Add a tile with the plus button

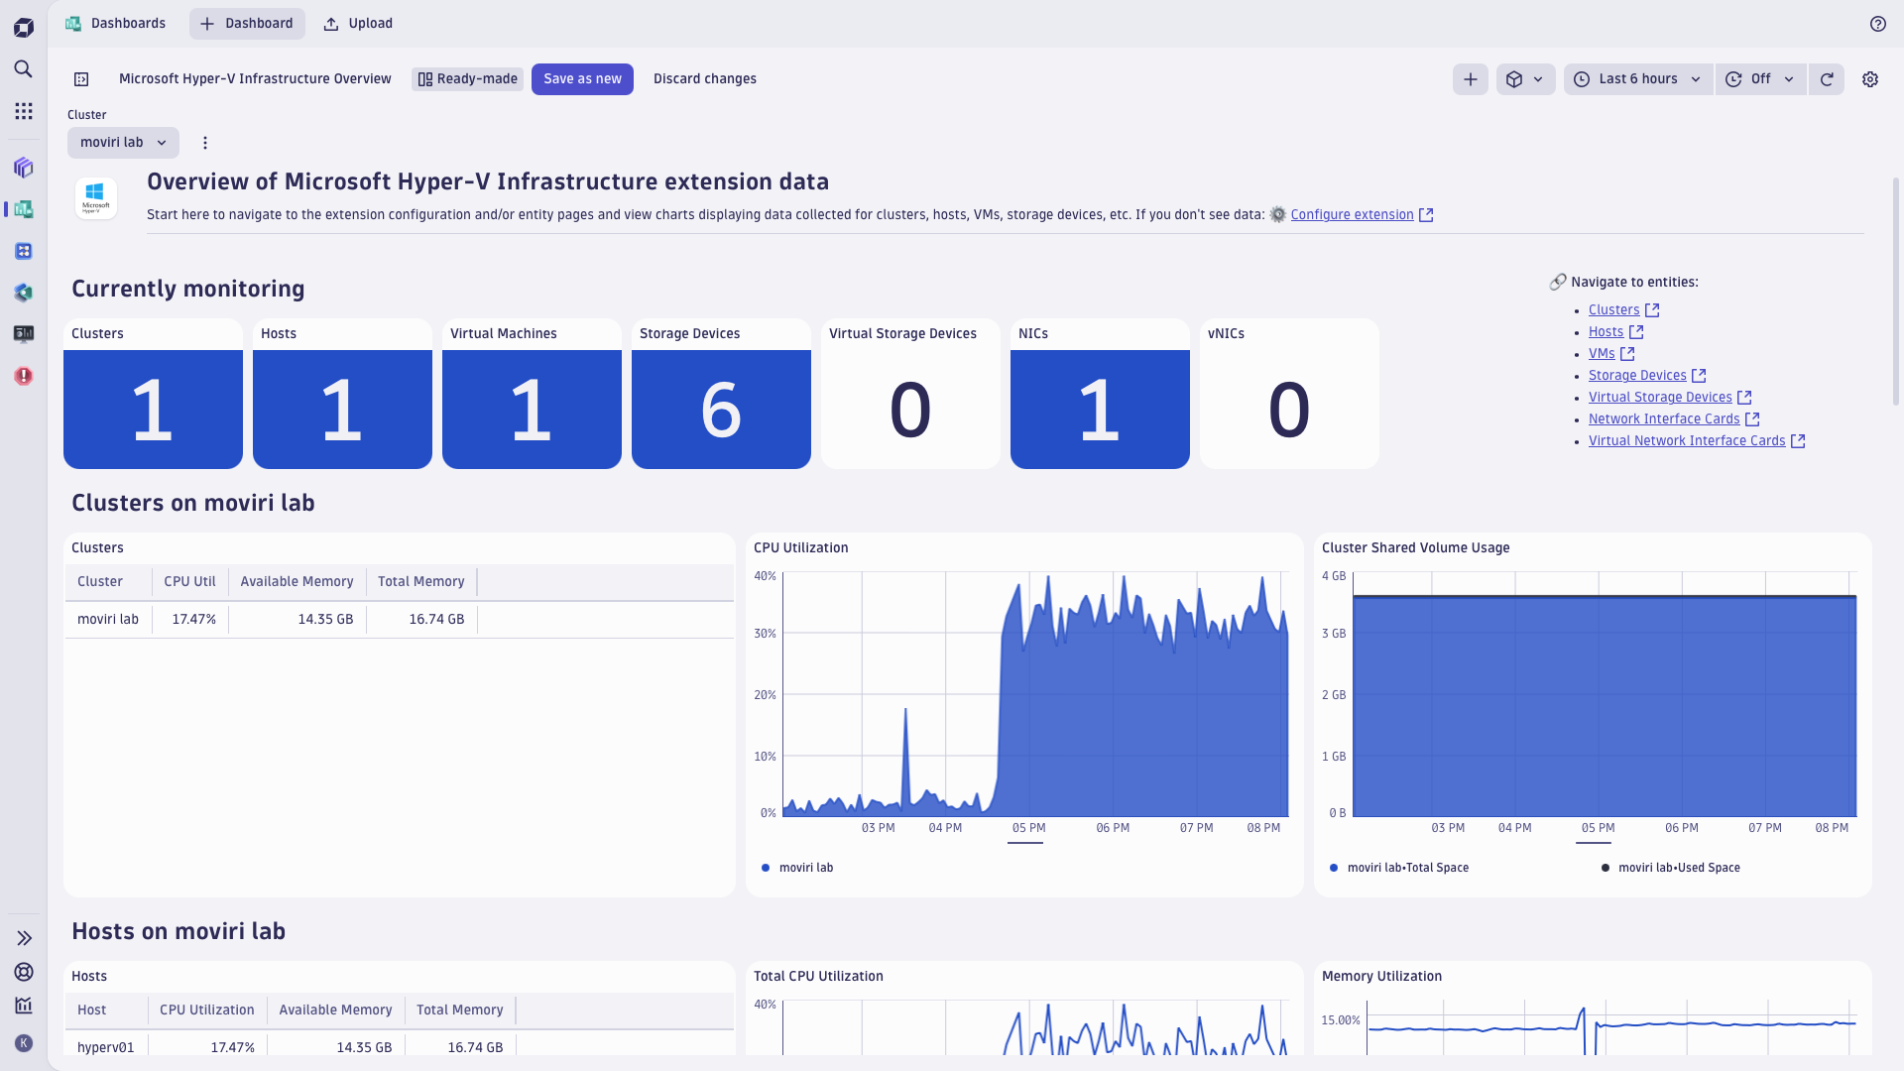click(x=1471, y=79)
